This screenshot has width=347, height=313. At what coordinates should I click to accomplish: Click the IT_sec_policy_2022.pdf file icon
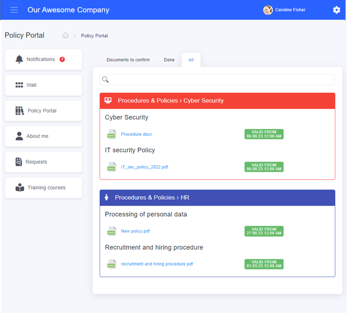(111, 167)
